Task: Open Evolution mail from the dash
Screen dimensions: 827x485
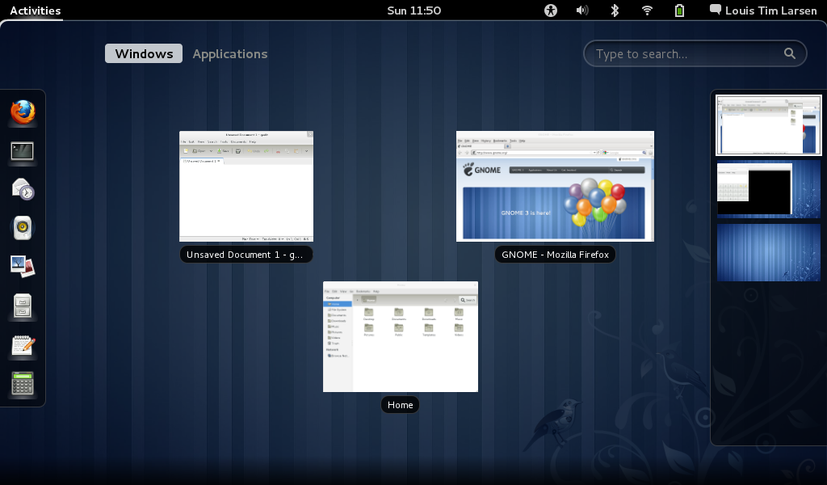Action: click(x=23, y=190)
